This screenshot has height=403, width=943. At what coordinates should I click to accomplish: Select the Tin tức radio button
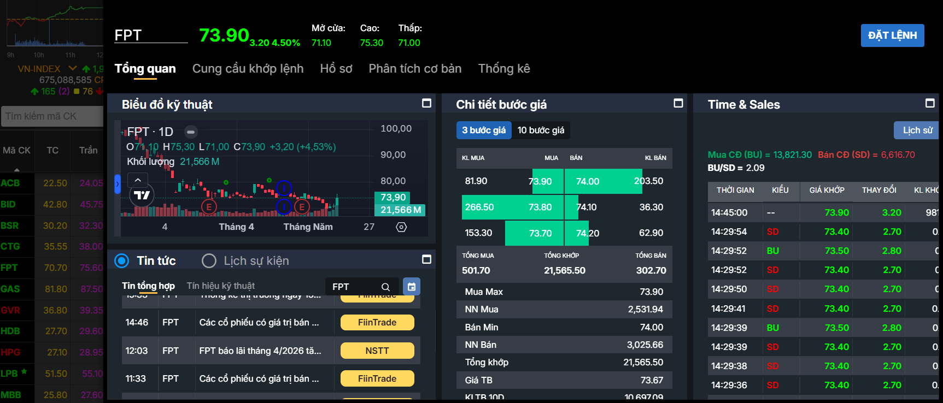tap(122, 260)
